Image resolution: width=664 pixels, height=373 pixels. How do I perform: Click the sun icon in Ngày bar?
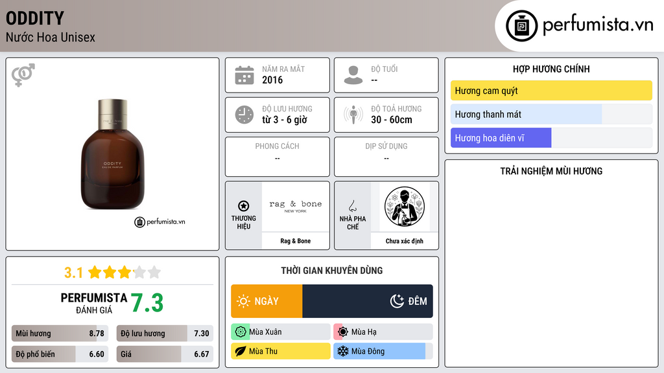pyautogui.click(x=244, y=301)
